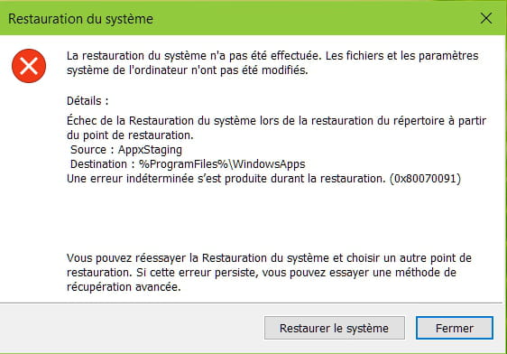Click the "récupération avancée." text
507x354 pixels.
tap(124, 287)
